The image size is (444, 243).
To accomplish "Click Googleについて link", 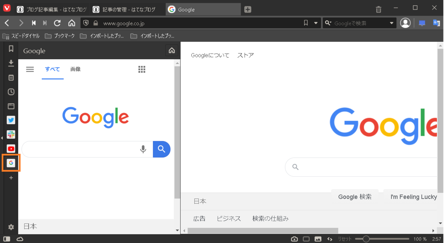I will pyautogui.click(x=210, y=55).
